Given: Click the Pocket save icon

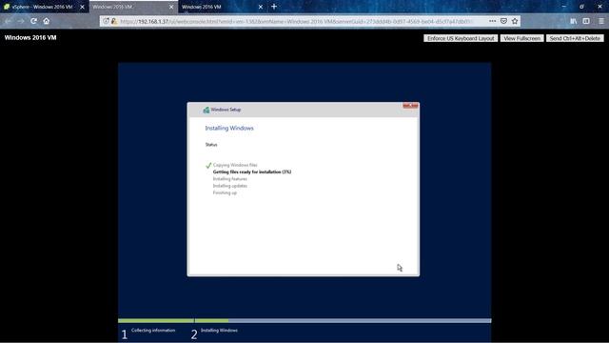Looking at the screenshot, I should pos(503,21).
